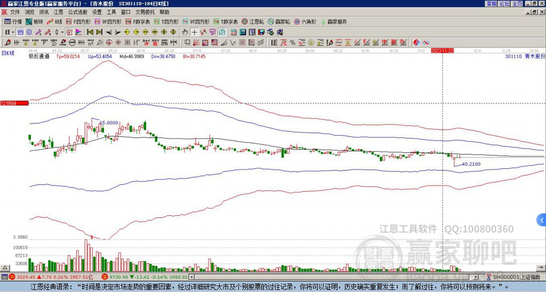Click the 65.0000 high price label
The image size is (546, 292).
click(x=109, y=123)
